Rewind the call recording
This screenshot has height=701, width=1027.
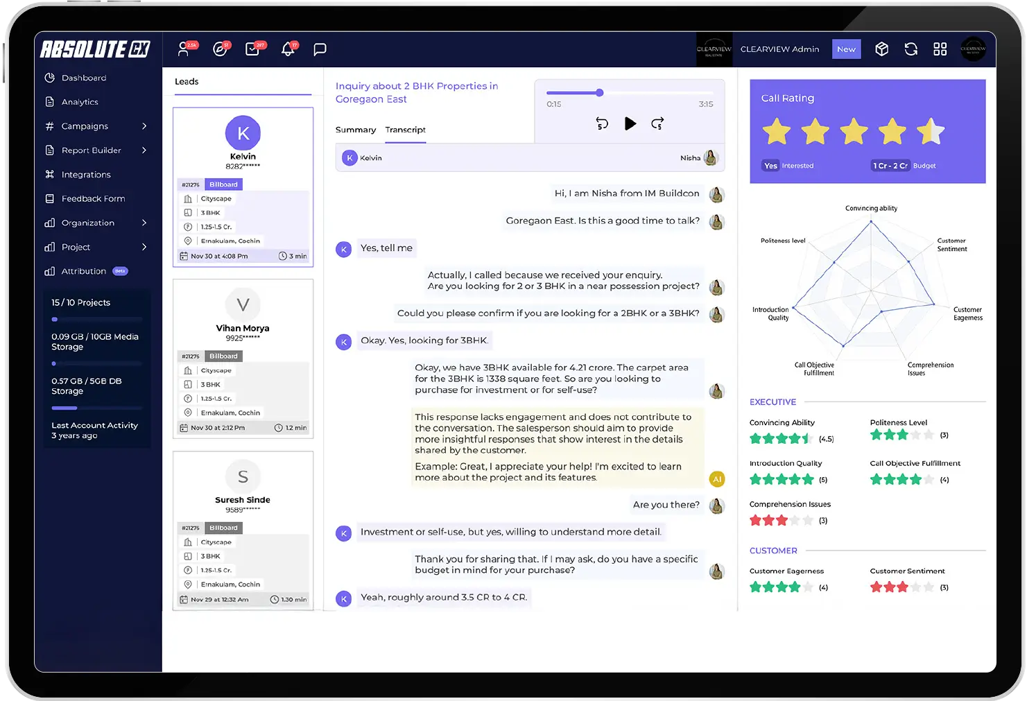(x=602, y=123)
